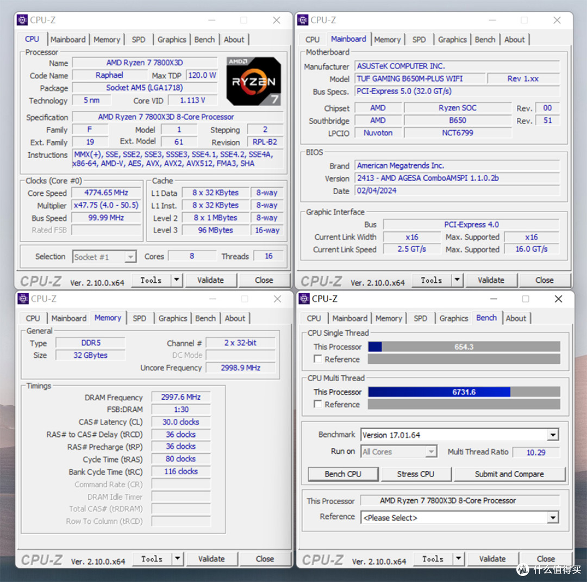Click the Graphic Interface Bus PCI-Express 4.0 value
This screenshot has height=582, width=587.
(x=471, y=225)
